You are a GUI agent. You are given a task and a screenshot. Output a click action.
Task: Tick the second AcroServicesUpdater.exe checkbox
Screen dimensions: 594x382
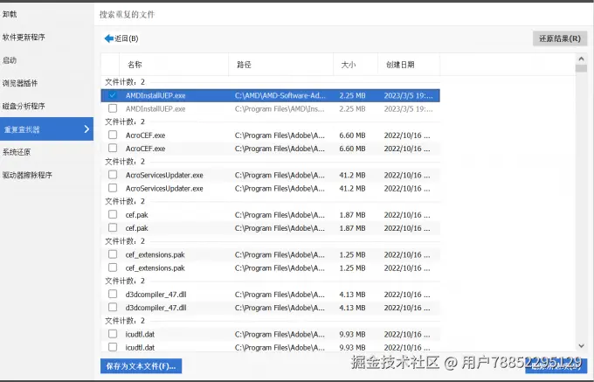(x=113, y=188)
